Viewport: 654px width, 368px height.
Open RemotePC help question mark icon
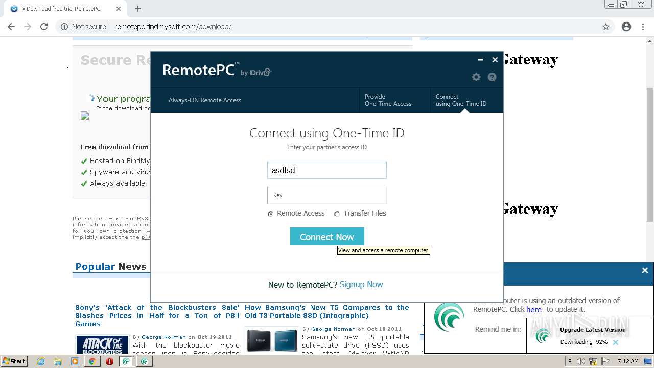pyautogui.click(x=492, y=77)
